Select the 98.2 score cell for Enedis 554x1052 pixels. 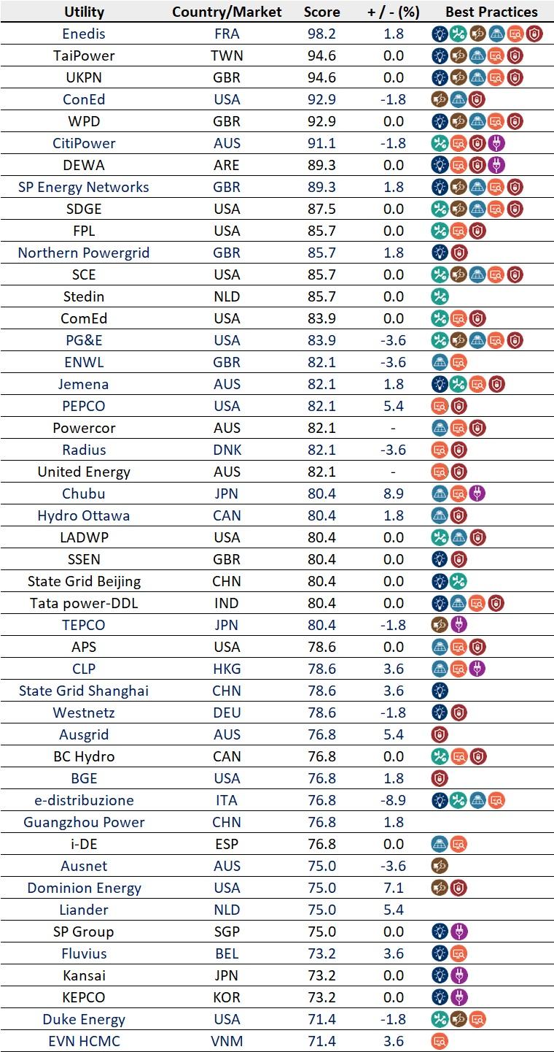(x=321, y=34)
